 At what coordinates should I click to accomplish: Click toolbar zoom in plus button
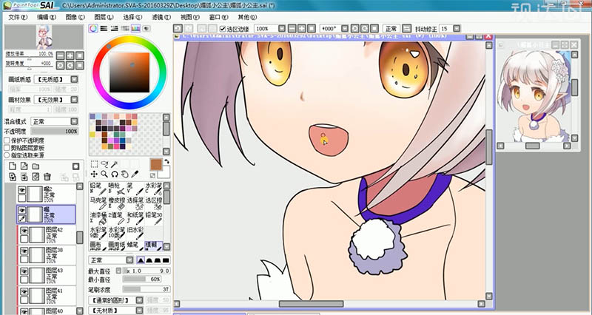coord(302,29)
